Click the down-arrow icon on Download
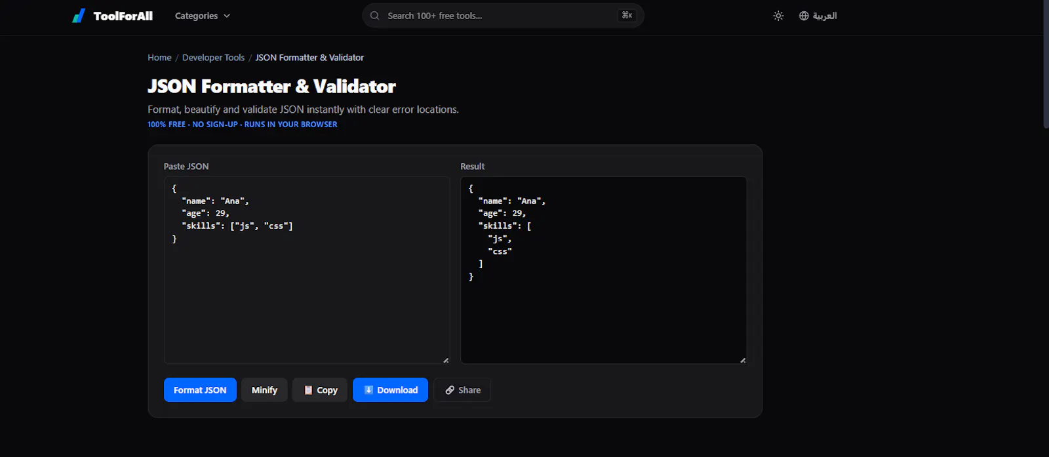This screenshot has height=457, width=1049. pyautogui.click(x=368, y=389)
